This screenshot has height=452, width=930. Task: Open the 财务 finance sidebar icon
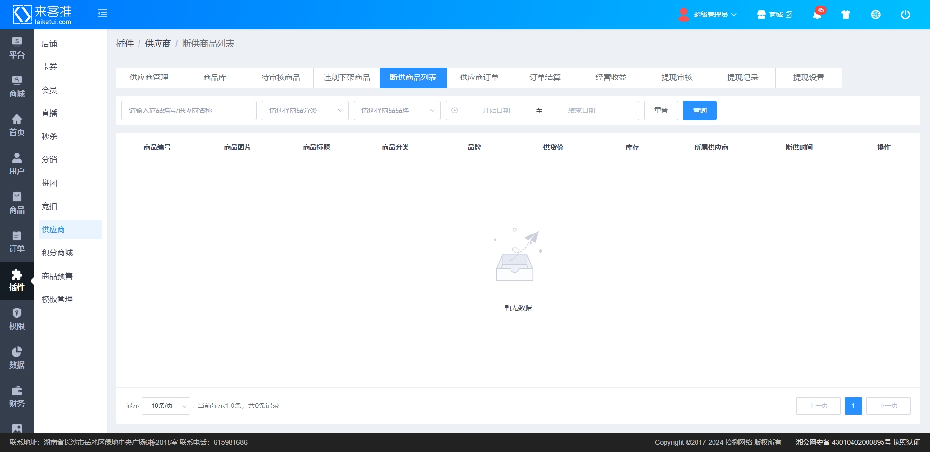click(x=17, y=397)
